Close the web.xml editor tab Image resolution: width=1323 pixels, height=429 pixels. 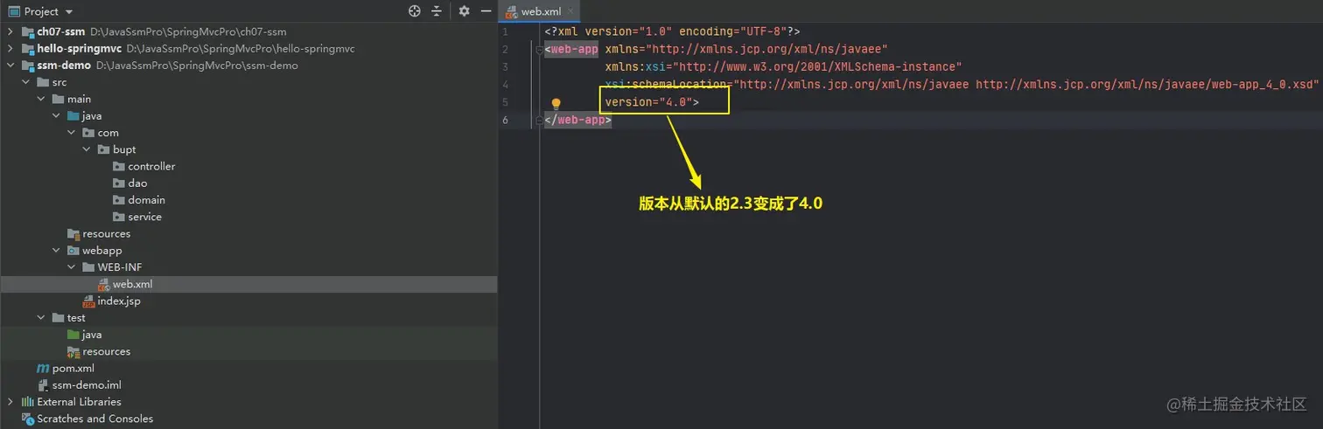pyautogui.click(x=571, y=11)
